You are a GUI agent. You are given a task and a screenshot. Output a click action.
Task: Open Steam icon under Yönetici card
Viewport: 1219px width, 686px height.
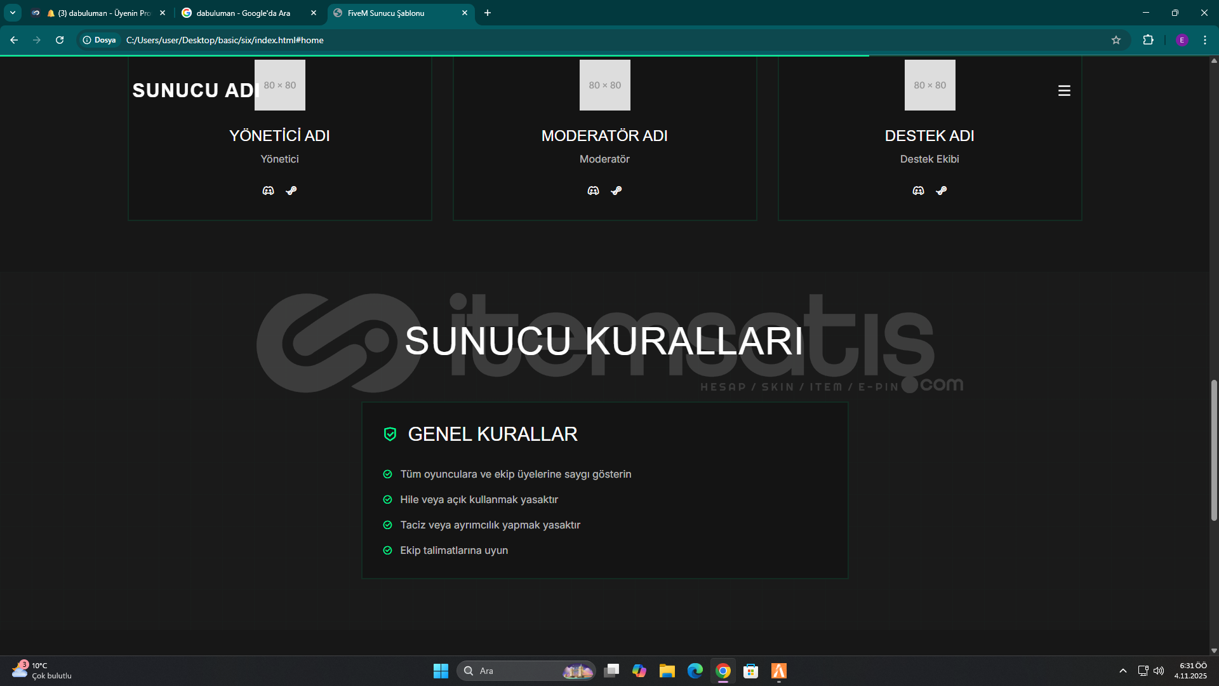tap(291, 191)
